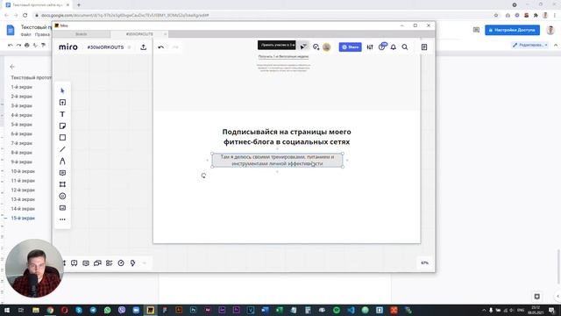The image size is (561, 316).
Task: Jump to 15-й экран in outline
Action: (23, 218)
